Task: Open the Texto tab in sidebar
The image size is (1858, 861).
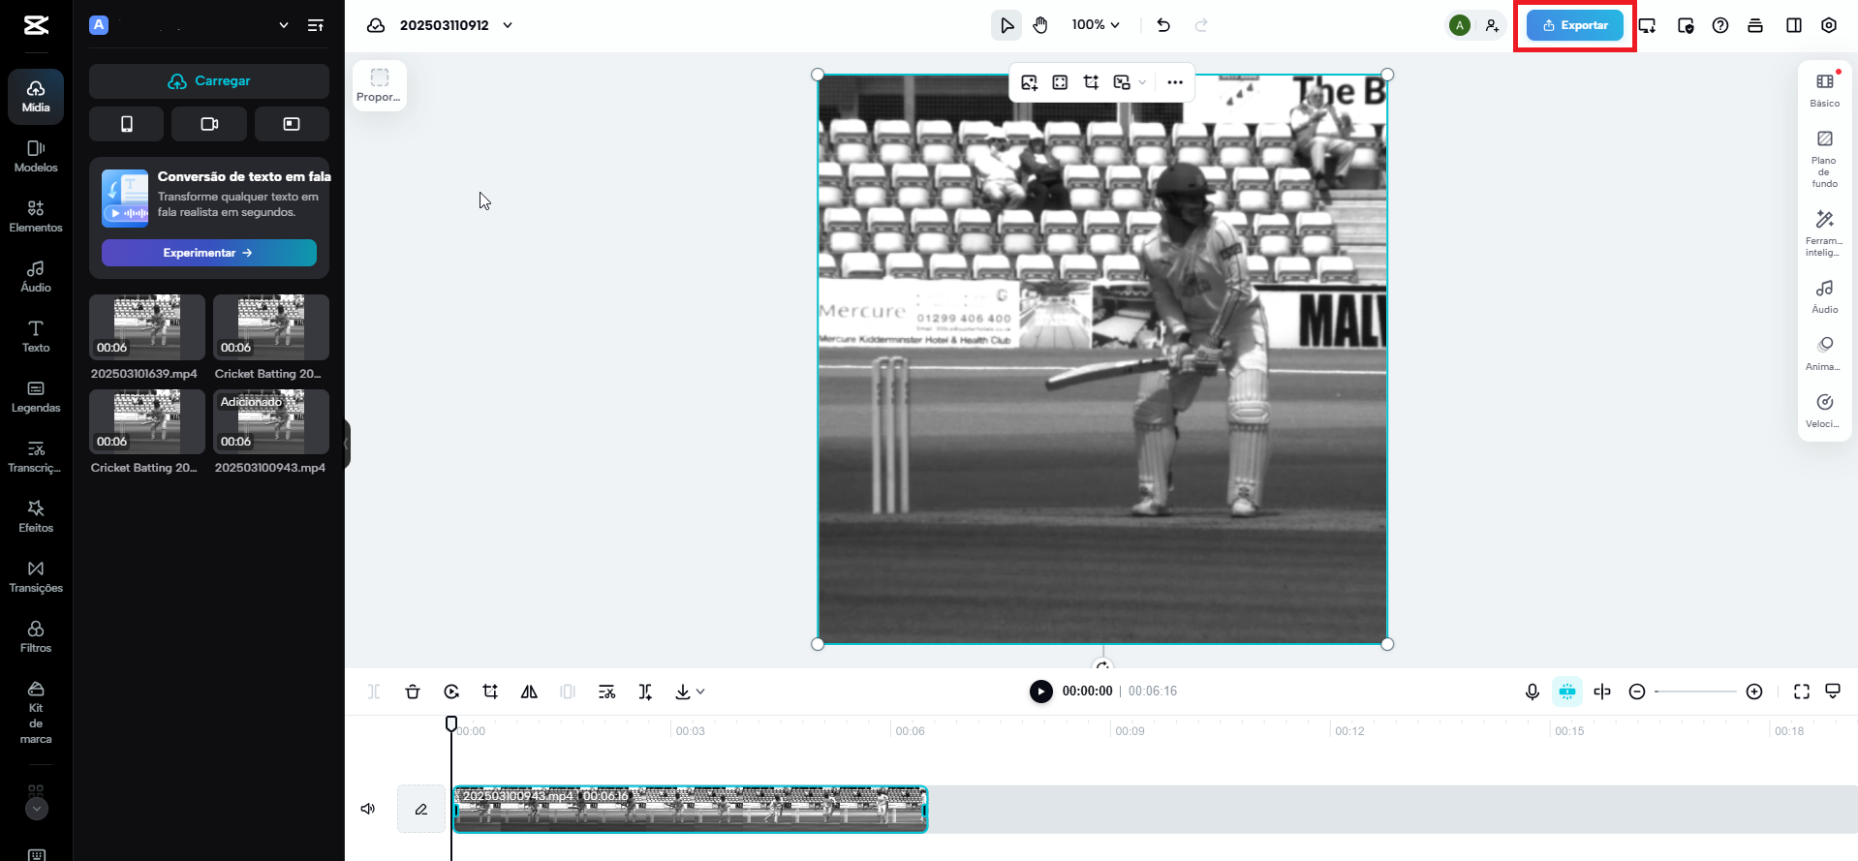Action: coord(36,336)
